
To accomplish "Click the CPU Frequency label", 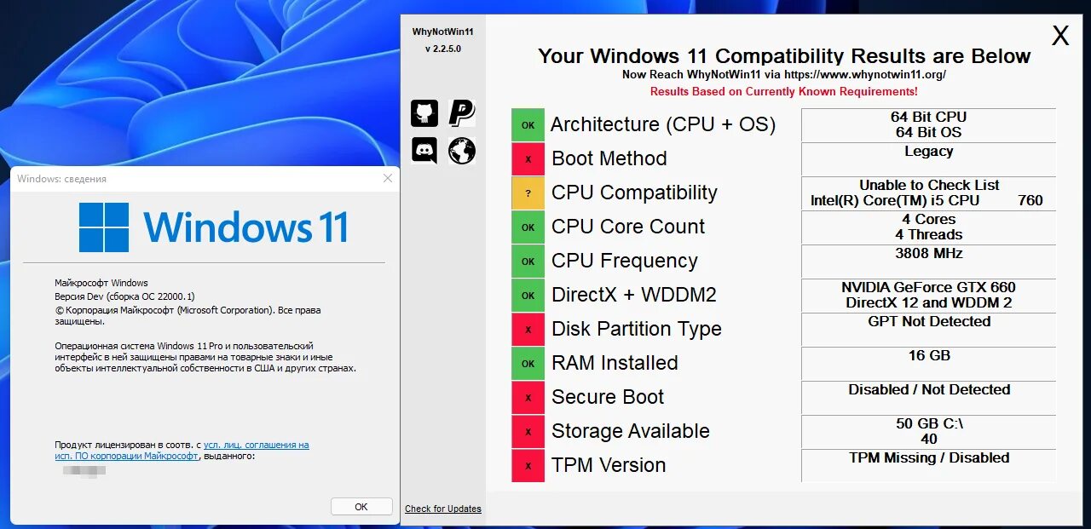I will pos(625,261).
